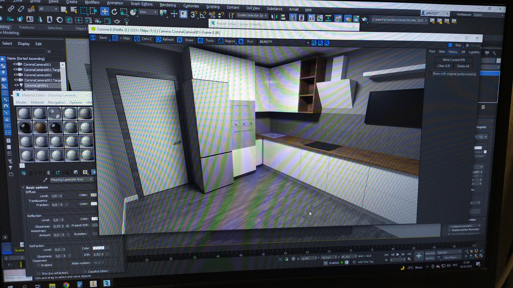Switch to the LightMix tab
The image size is (513, 288).
coord(474,52)
